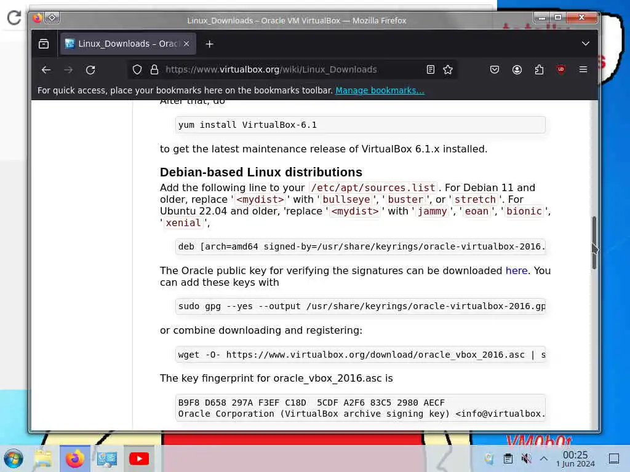The image size is (630, 472).
Task: Click the pin icon in Firefox title bar
Action: point(52,18)
